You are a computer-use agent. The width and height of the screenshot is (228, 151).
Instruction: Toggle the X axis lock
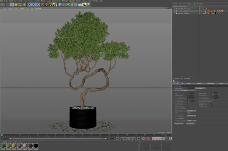tap(30, 5)
